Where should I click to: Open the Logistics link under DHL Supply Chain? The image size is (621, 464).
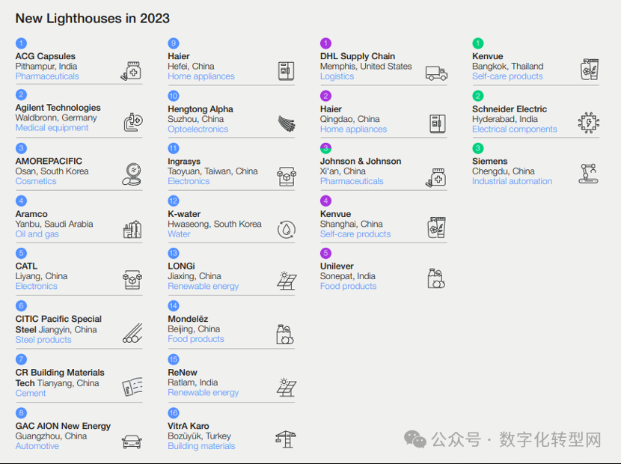pos(337,76)
